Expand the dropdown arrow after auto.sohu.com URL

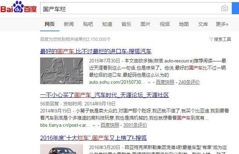(149, 83)
